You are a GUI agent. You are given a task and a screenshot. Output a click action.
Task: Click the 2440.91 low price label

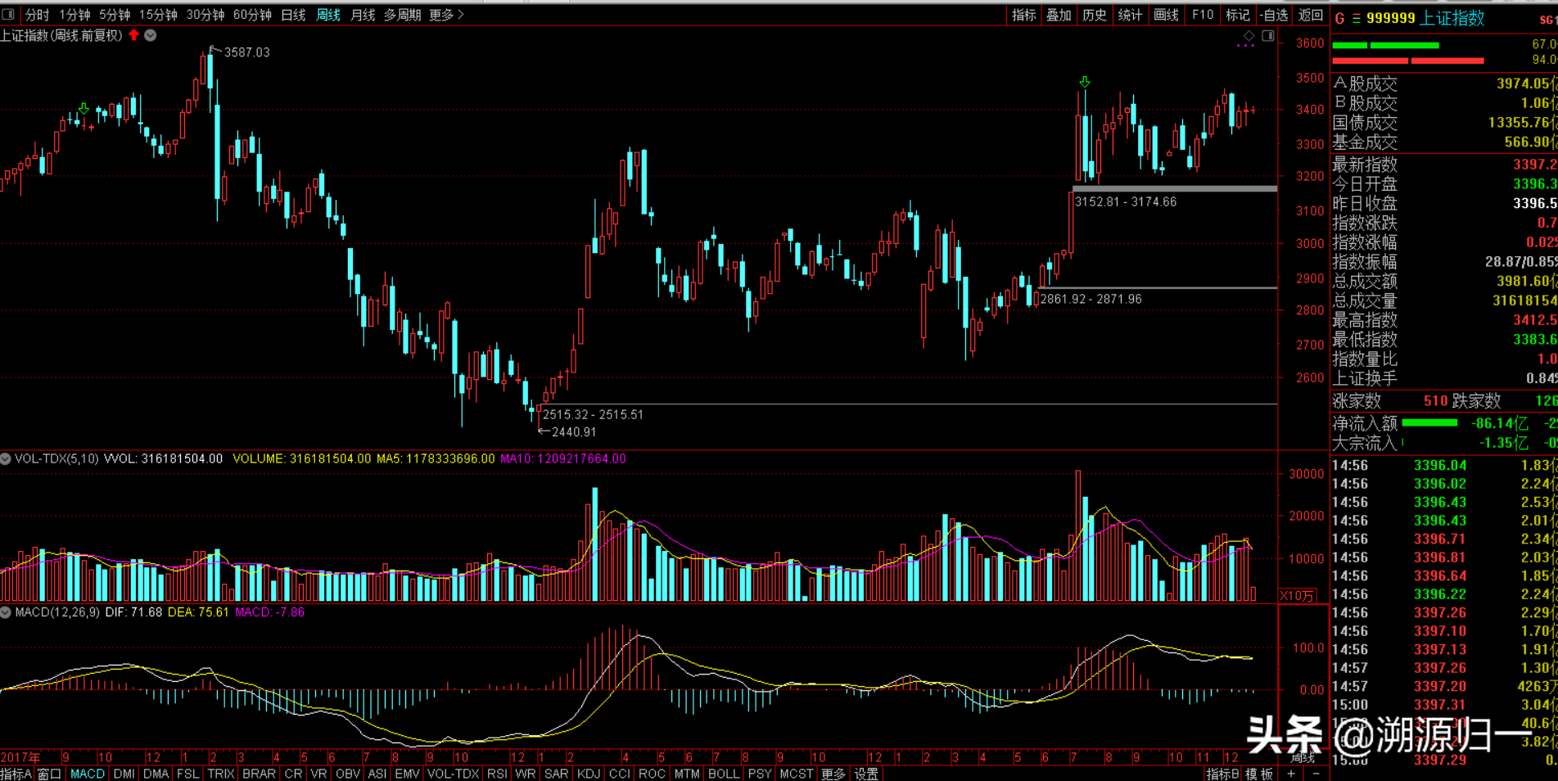point(574,432)
